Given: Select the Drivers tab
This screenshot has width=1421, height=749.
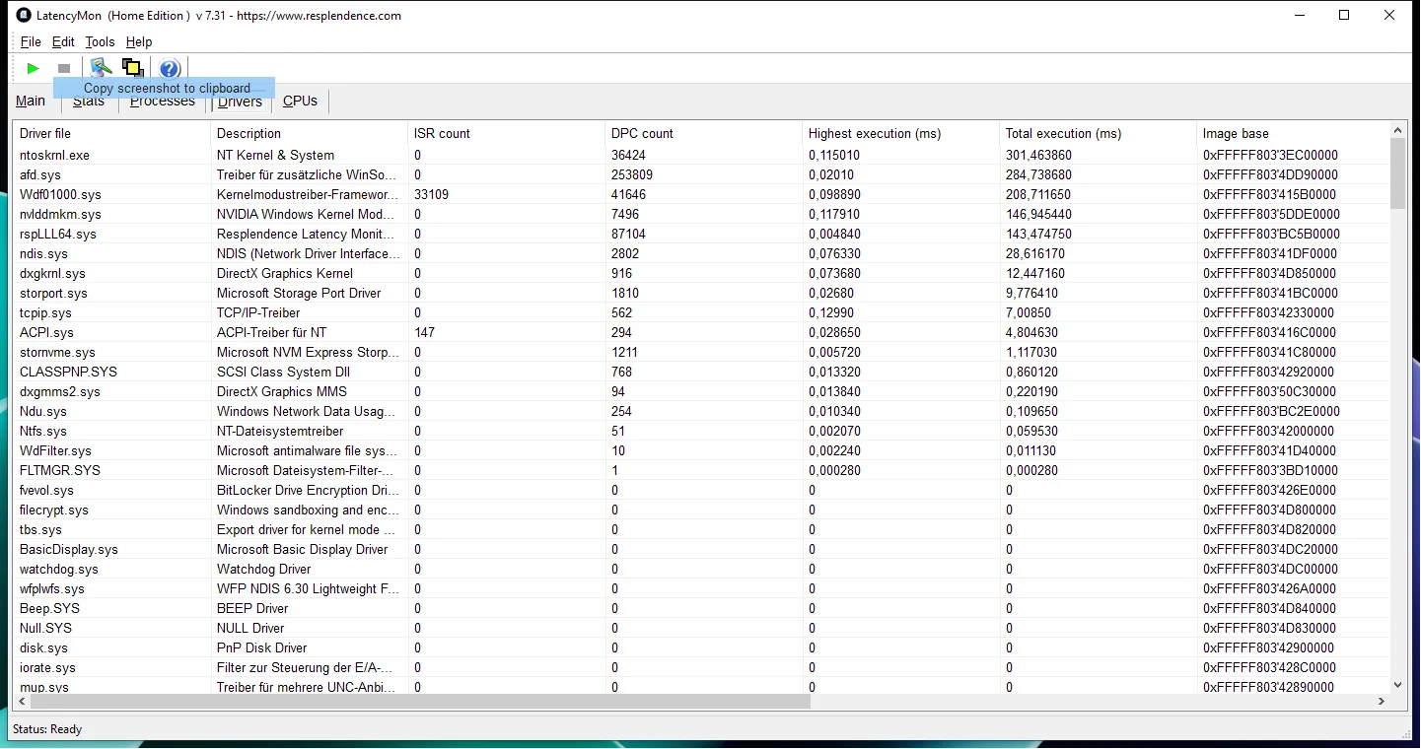Looking at the screenshot, I should point(241,102).
